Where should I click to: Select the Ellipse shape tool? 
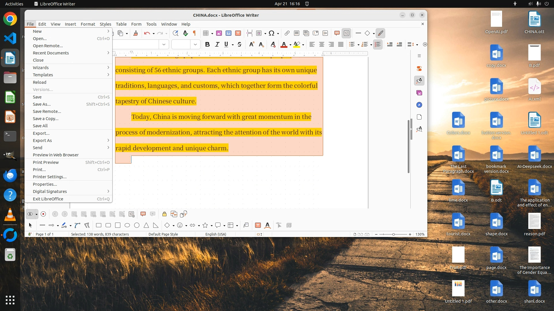tap(127, 225)
